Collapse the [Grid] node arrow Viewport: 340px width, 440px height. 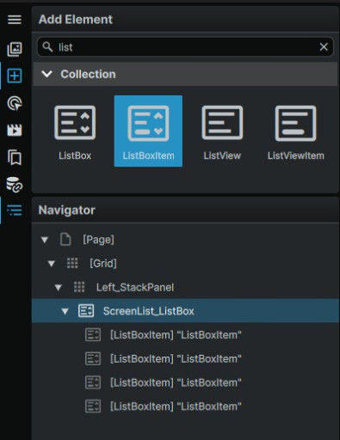coord(52,264)
